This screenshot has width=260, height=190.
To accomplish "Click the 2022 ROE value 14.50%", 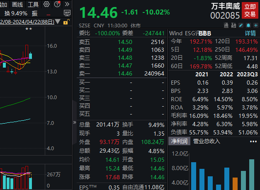I will 223,99.
